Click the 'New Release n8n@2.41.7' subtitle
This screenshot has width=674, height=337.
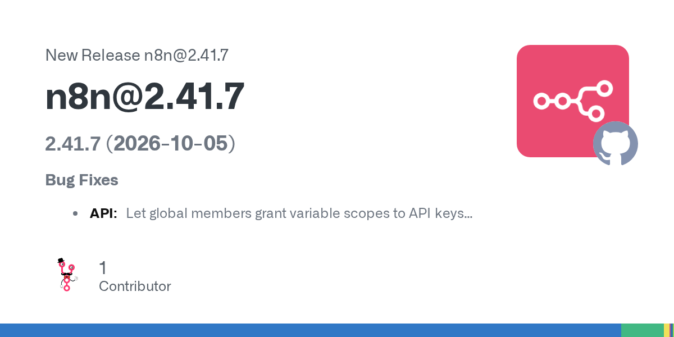(x=136, y=55)
